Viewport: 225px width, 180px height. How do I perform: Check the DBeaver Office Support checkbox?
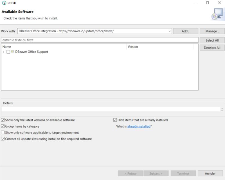coord(8,52)
